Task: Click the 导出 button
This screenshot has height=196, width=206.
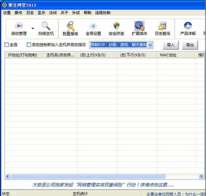Action: tap(190, 45)
